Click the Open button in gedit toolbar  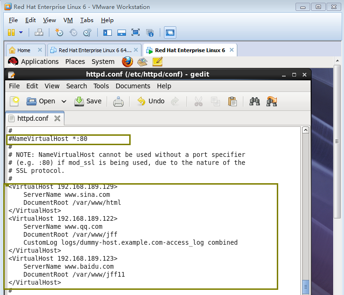coord(41,101)
